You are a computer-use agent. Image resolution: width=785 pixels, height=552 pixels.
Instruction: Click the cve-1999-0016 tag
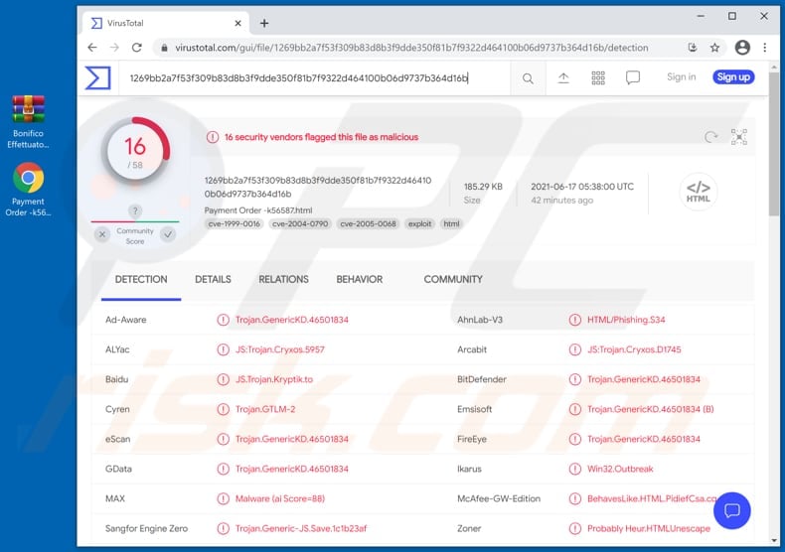click(x=235, y=224)
